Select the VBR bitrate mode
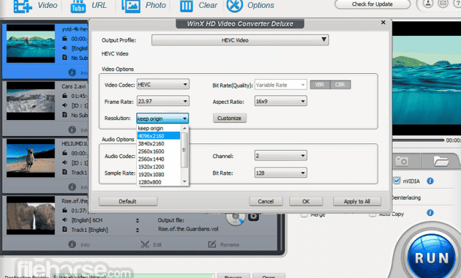The height and width of the screenshot is (278, 461). tap(320, 85)
